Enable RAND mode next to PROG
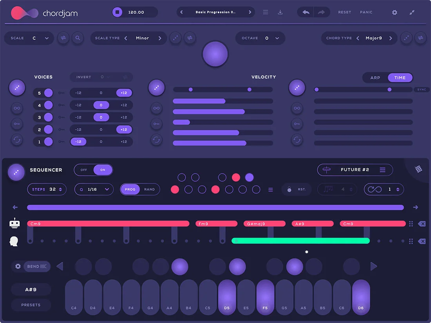The width and height of the screenshot is (431, 323). click(150, 189)
